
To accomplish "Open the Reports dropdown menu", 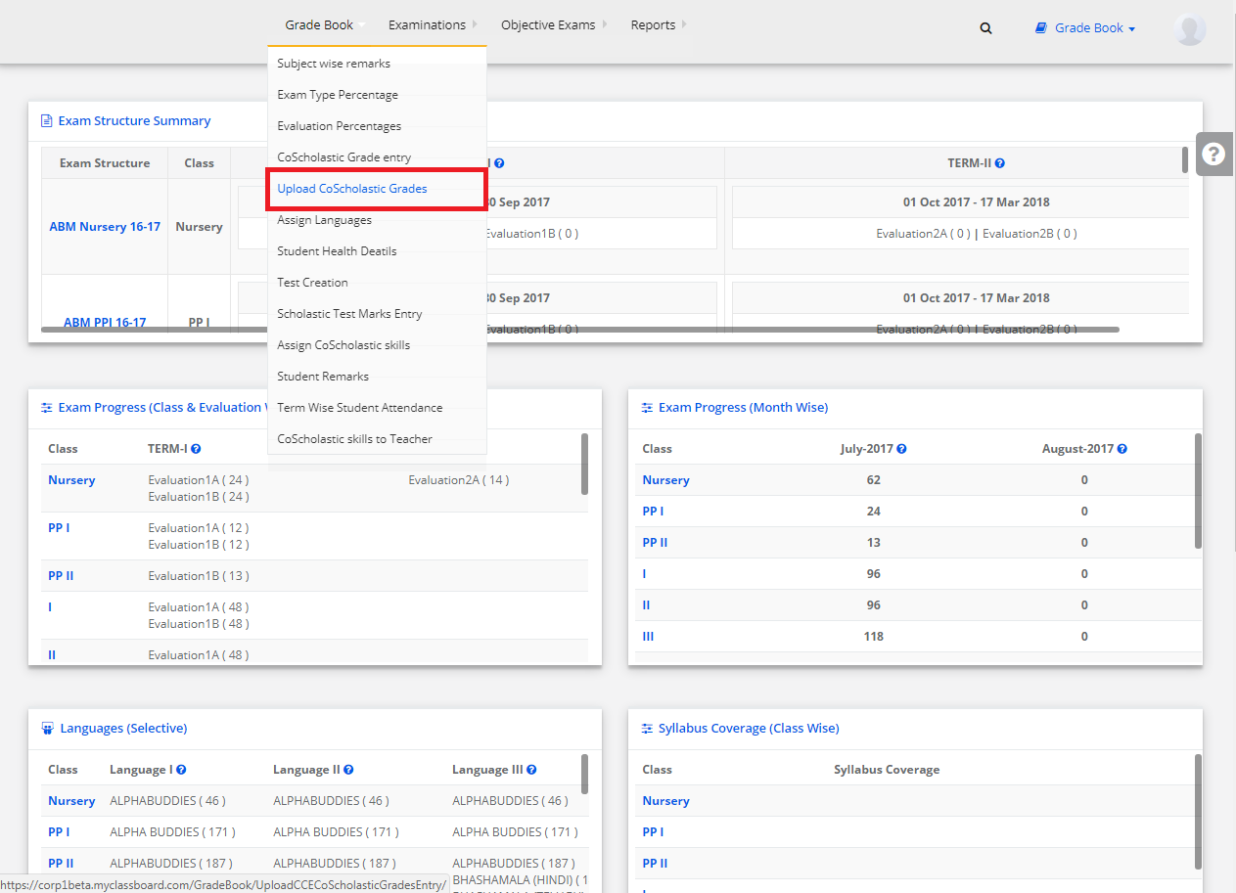I will 653,25.
